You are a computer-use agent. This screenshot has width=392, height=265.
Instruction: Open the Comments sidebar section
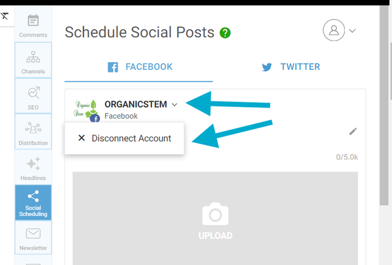tap(33, 25)
